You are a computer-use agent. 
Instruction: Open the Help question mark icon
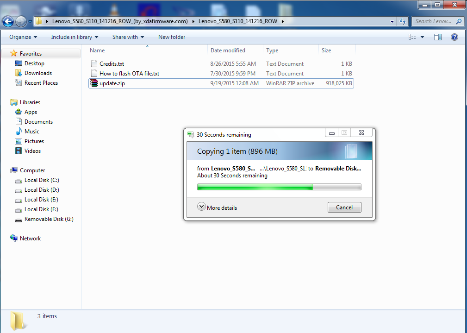coord(455,37)
